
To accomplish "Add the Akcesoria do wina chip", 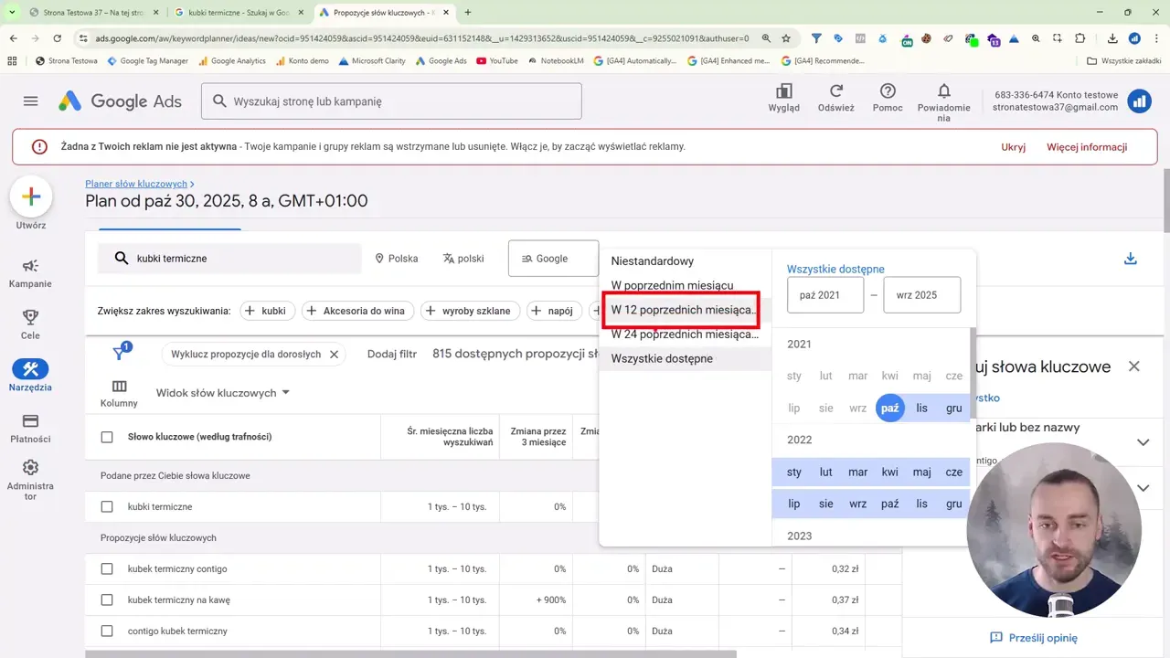I will (x=357, y=311).
